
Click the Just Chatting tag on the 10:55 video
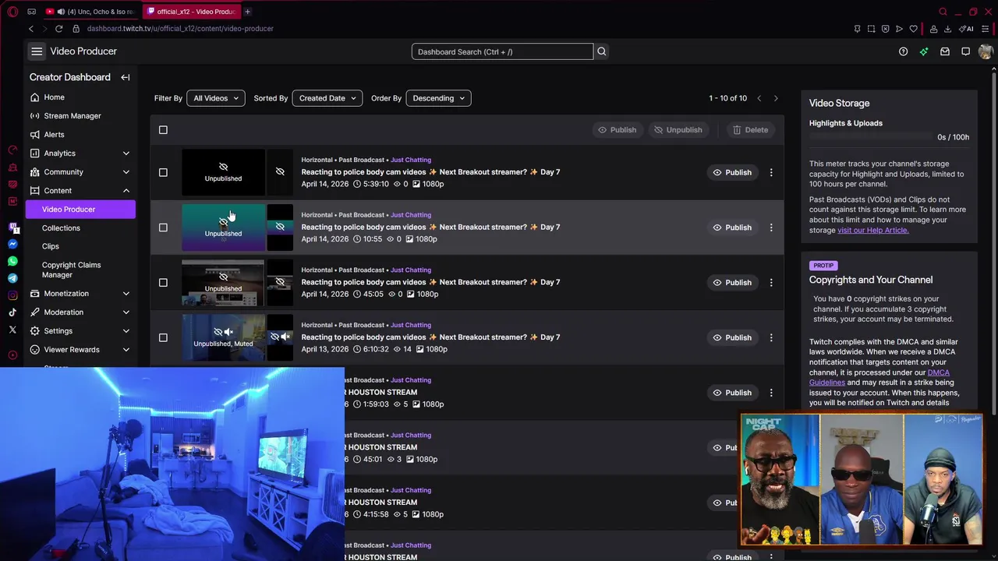coord(411,215)
